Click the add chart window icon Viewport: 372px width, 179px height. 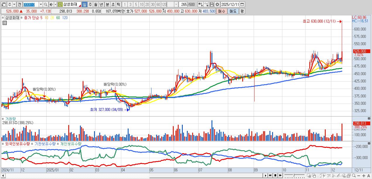pyautogui.click(x=309, y=175)
